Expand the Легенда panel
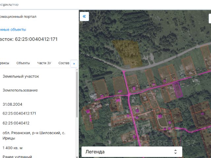The width and height of the screenshot is (211, 158). pyautogui.click(x=132, y=152)
